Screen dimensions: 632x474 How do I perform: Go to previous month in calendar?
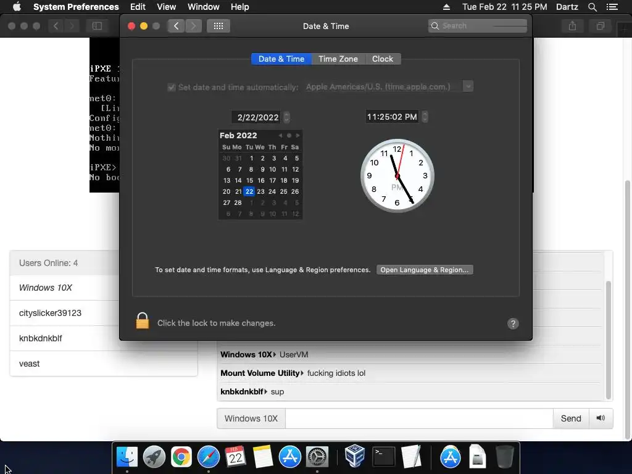coord(280,135)
